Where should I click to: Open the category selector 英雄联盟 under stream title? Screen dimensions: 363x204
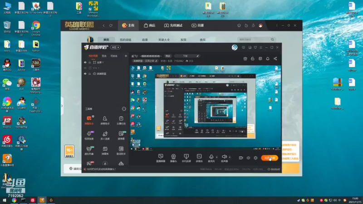[x=145, y=61]
